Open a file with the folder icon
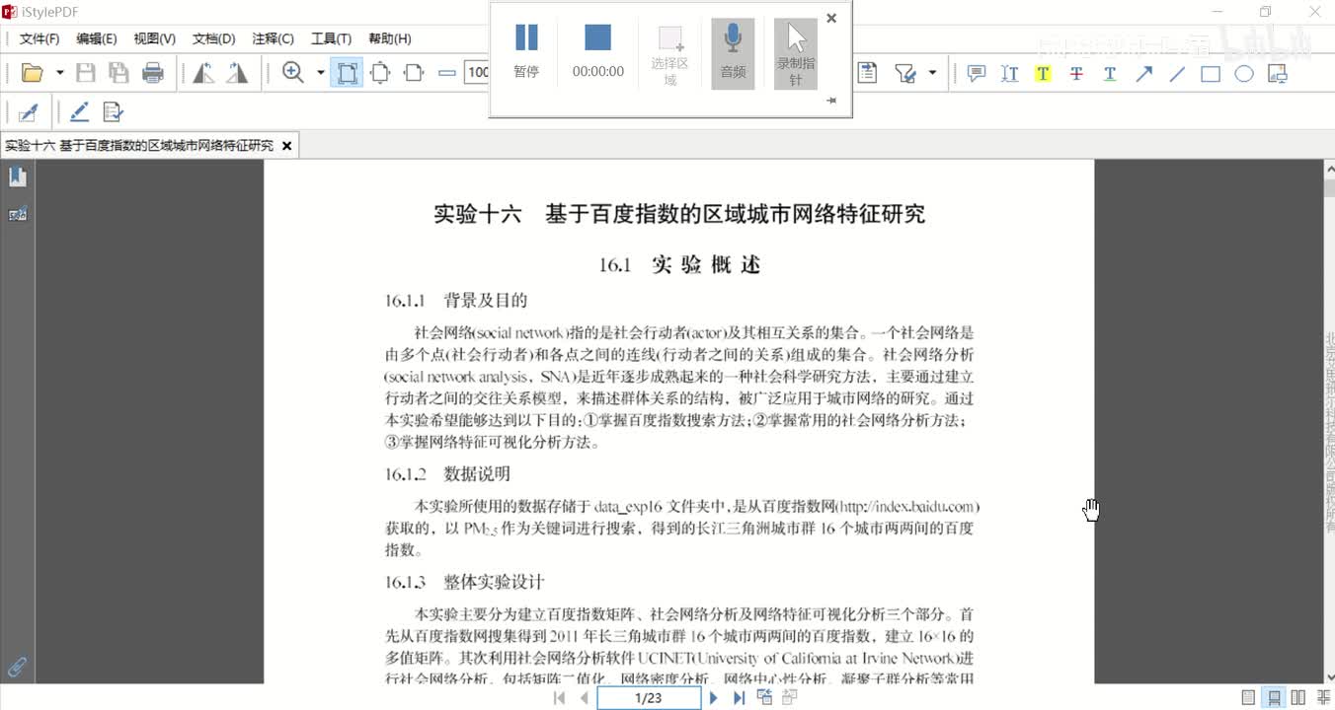The image size is (1335, 710). [x=32, y=73]
